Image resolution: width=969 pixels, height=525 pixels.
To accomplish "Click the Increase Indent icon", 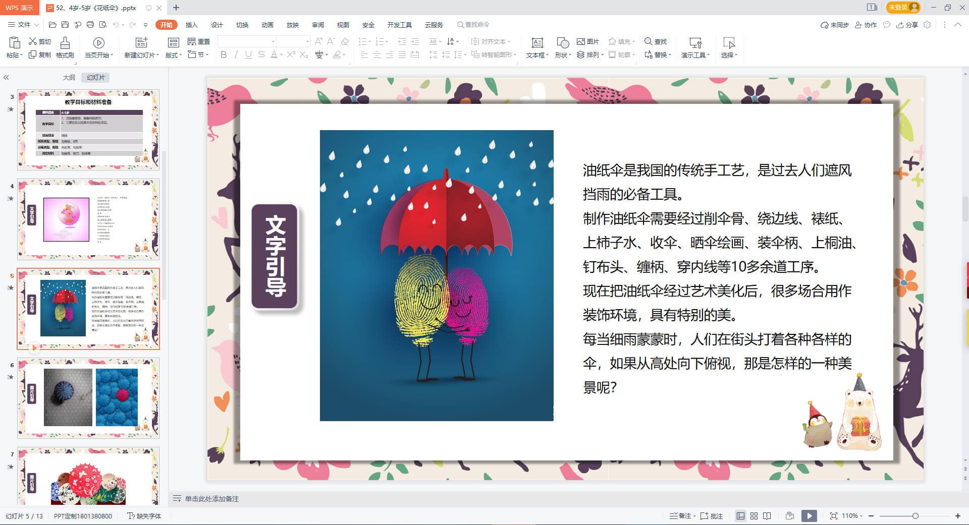I will coord(415,41).
